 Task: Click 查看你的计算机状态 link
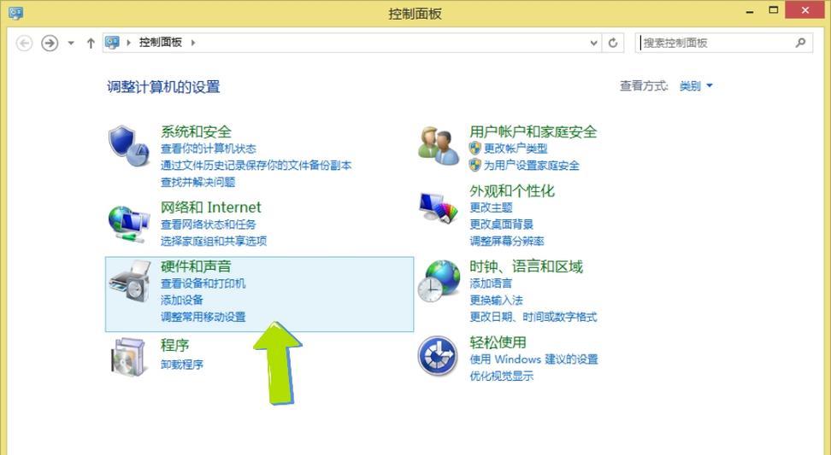pyautogui.click(x=209, y=149)
